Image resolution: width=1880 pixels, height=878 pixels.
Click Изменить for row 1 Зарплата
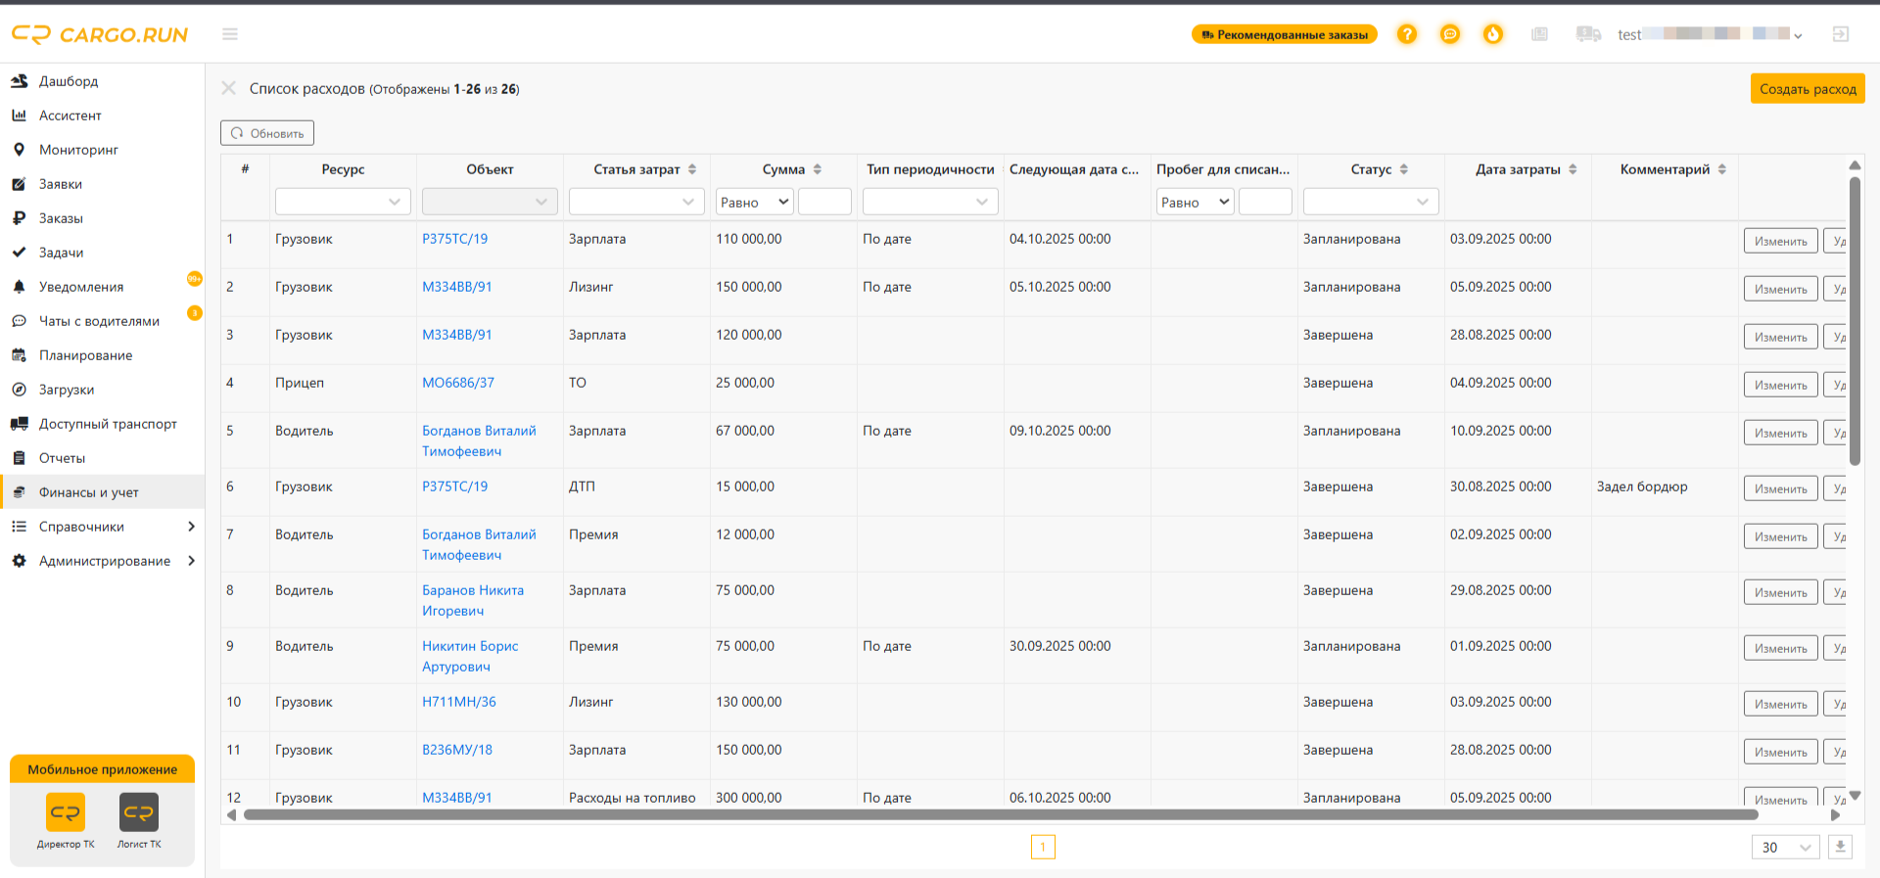(x=1780, y=241)
